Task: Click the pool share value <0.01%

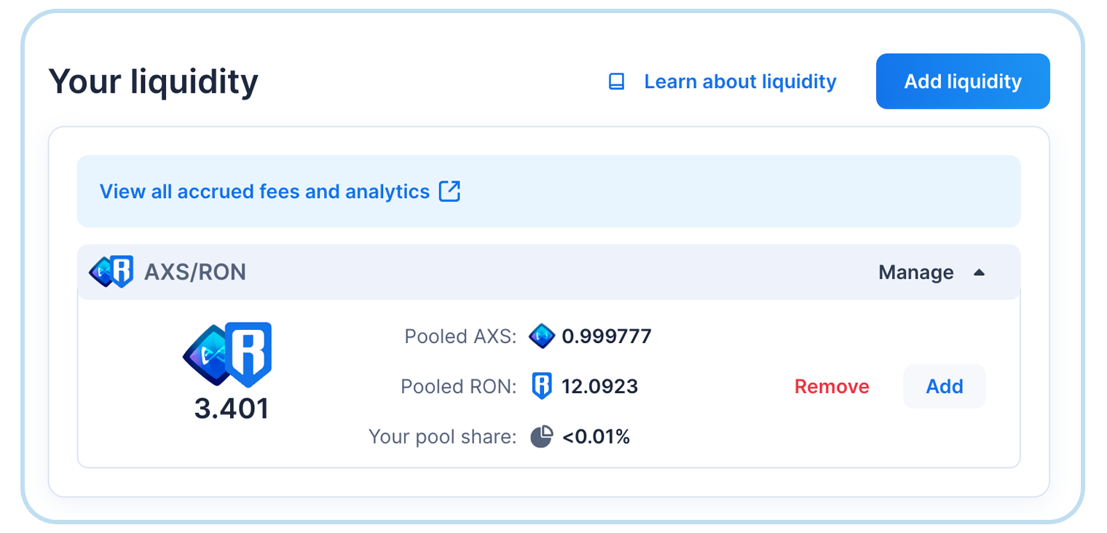Action: [596, 437]
